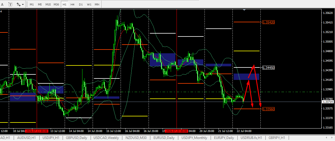Switch chart to W1 weekly timeframe
The height and width of the screenshot is (141, 335).
89,4
